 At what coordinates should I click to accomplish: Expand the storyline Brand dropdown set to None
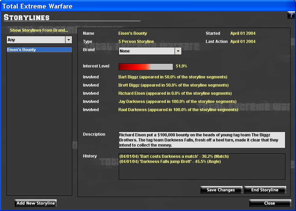(178, 51)
